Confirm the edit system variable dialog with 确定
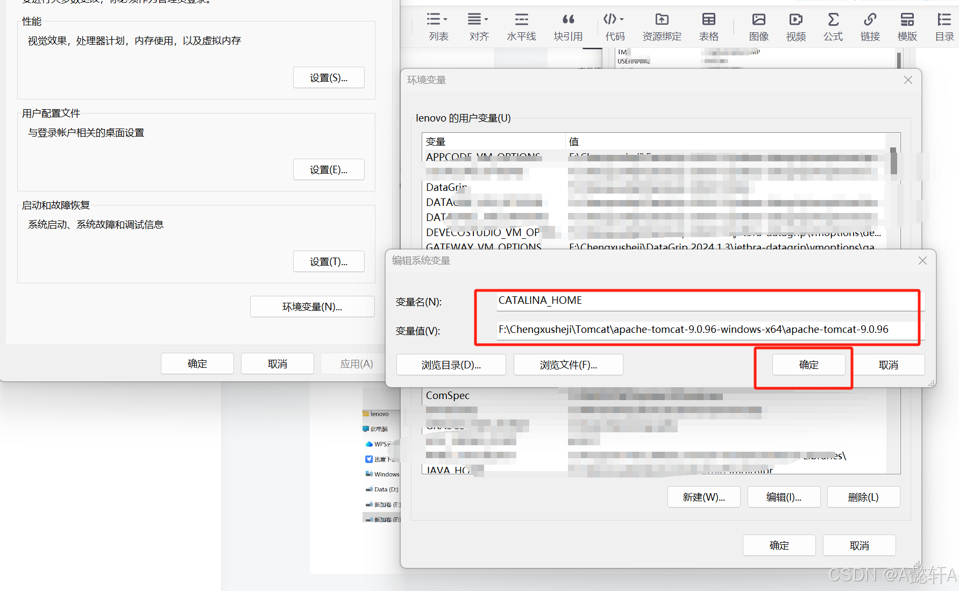The height and width of the screenshot is (591, 959). [x=808, y=365]
